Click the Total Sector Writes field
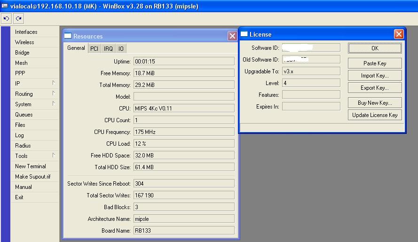Viewport: 418px width, 242px height. (184, 195)
